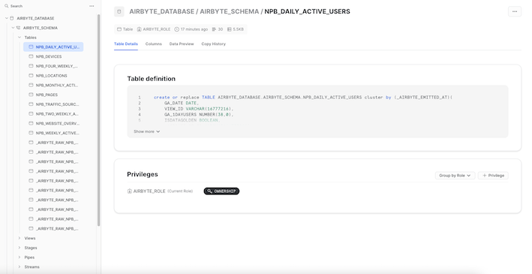Expand the Streams folder

coord(20,267)
